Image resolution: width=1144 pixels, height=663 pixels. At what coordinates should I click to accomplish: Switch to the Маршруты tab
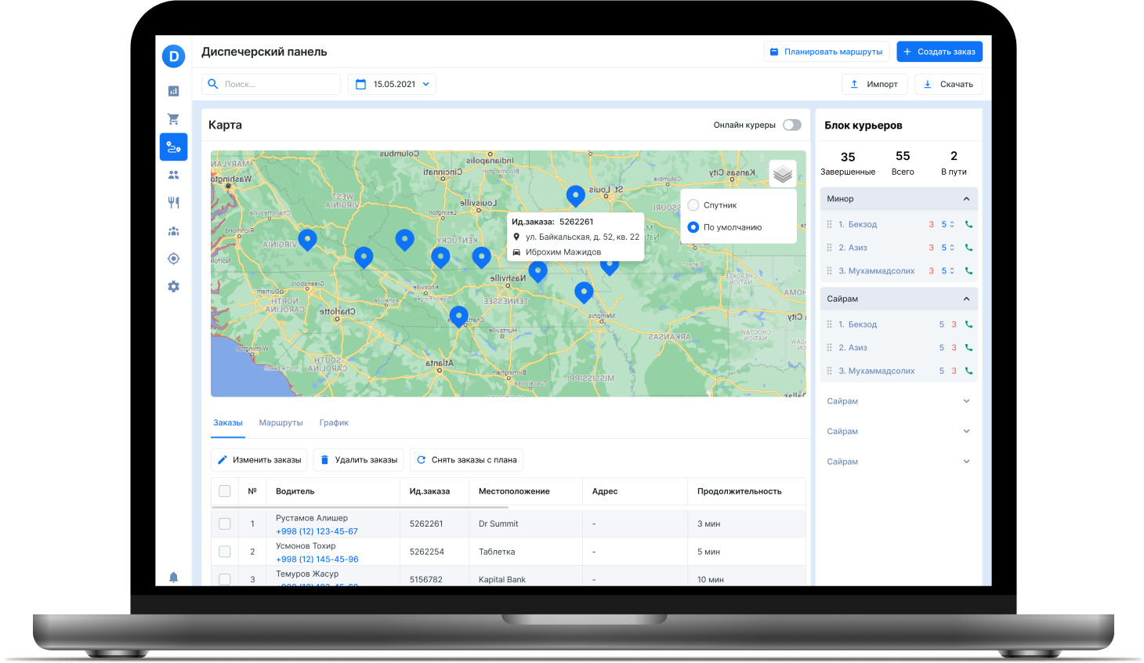pyautogui.click(x=281, y=423)
